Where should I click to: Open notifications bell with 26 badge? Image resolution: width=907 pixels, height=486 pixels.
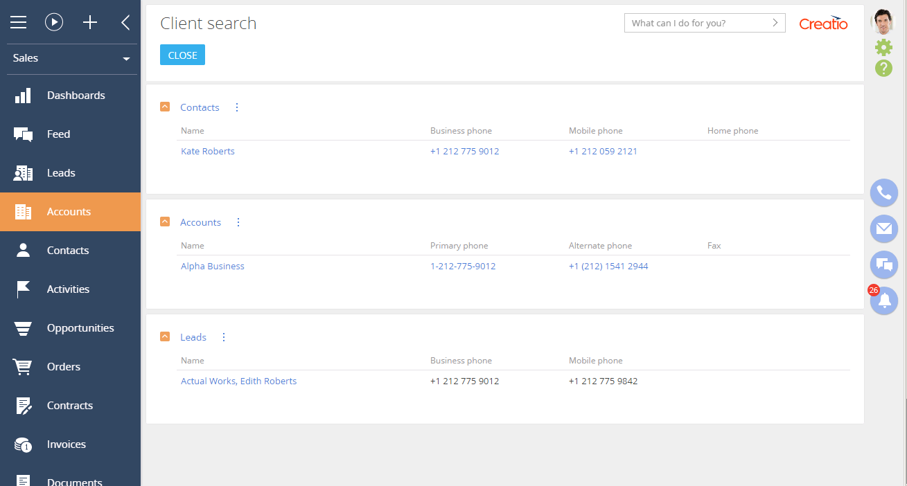pyautogui.click(x=883, y=300)
